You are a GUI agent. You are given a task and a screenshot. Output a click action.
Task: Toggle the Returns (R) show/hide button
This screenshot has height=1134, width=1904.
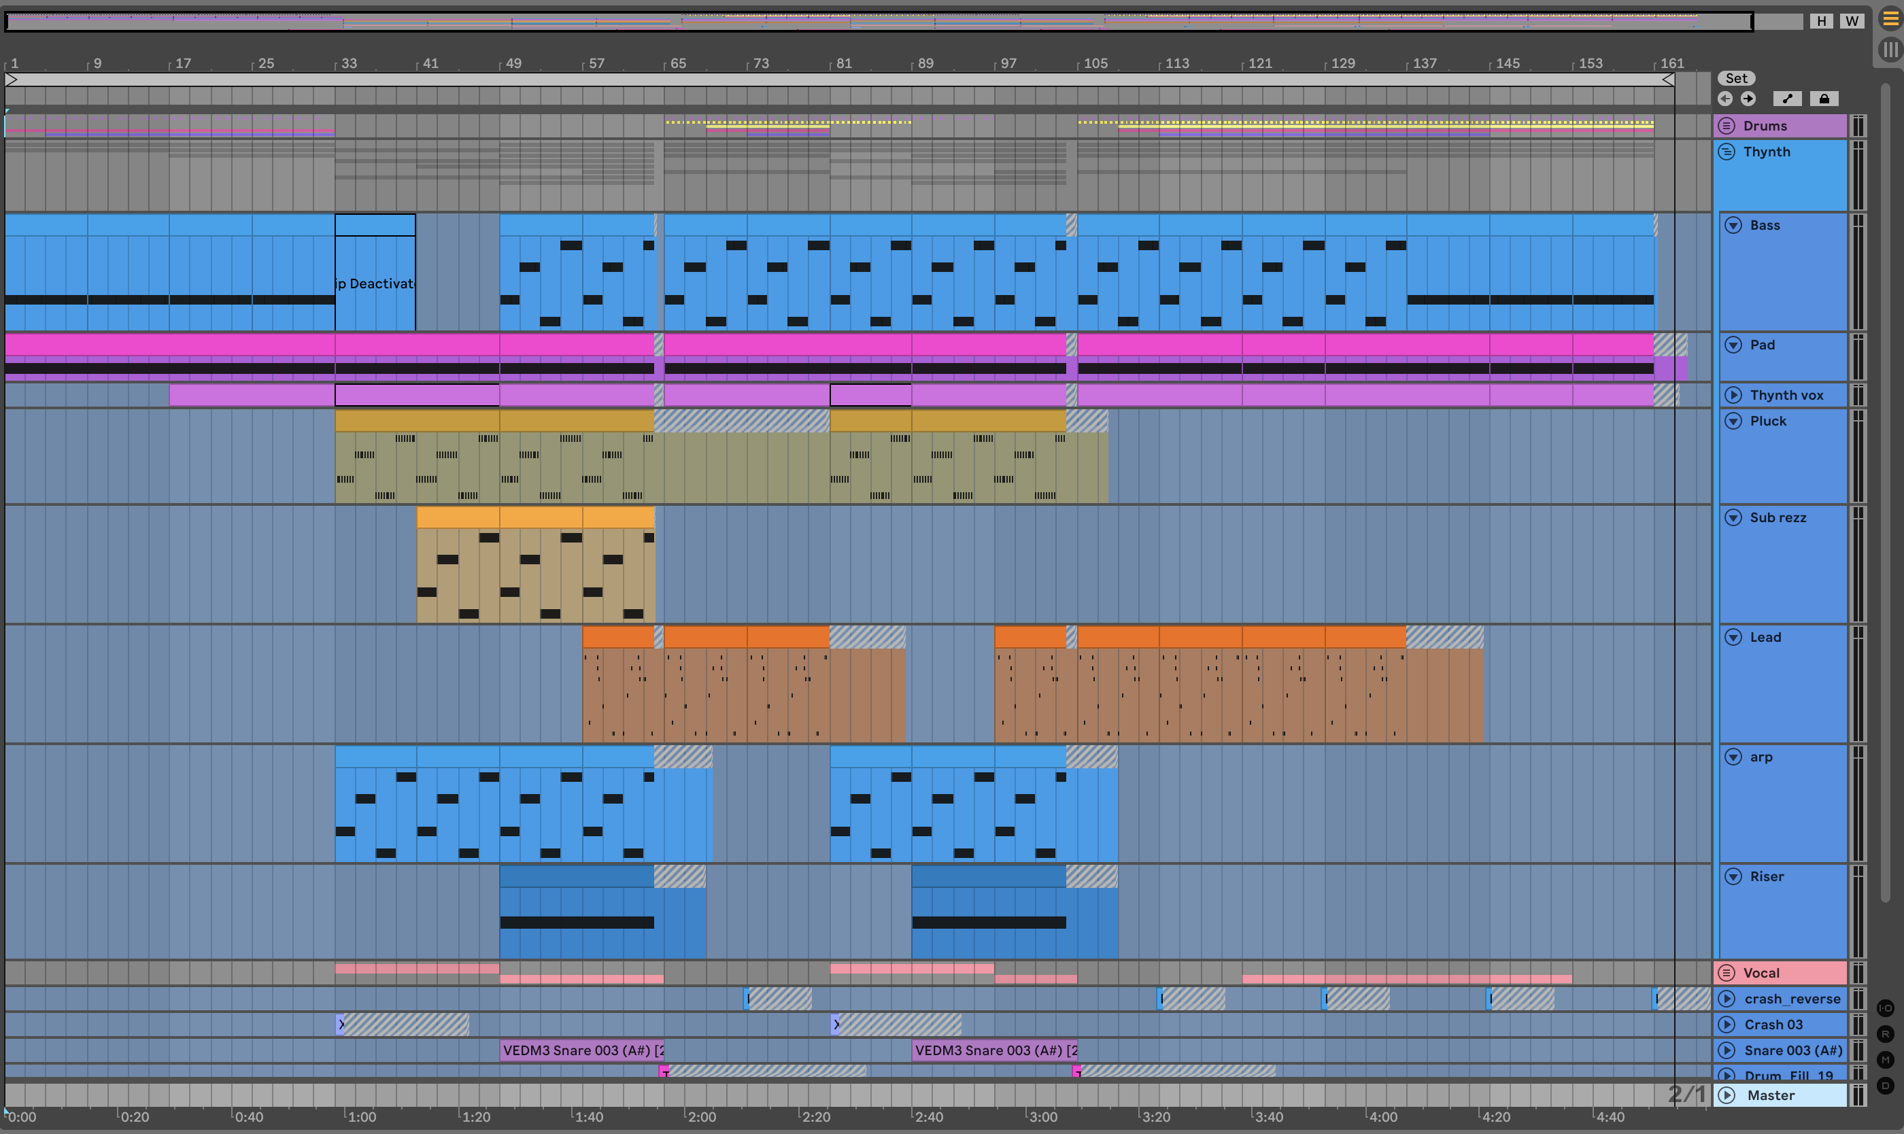pyautogui.click(x=1886, y=1034)
